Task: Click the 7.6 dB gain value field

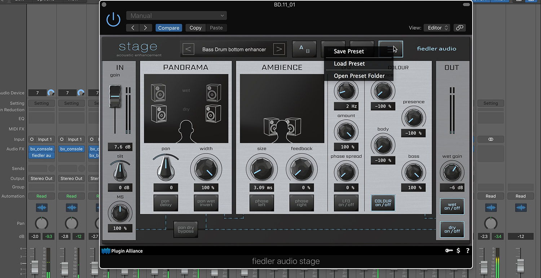Action: click(x=120, y=147)
